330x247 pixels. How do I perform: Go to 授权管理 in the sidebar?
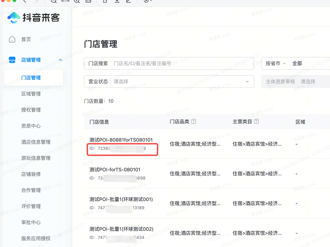(31, 110)
